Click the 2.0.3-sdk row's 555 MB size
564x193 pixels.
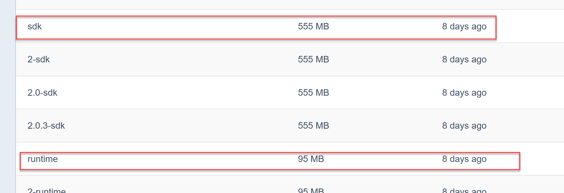[x=313, y=126]
